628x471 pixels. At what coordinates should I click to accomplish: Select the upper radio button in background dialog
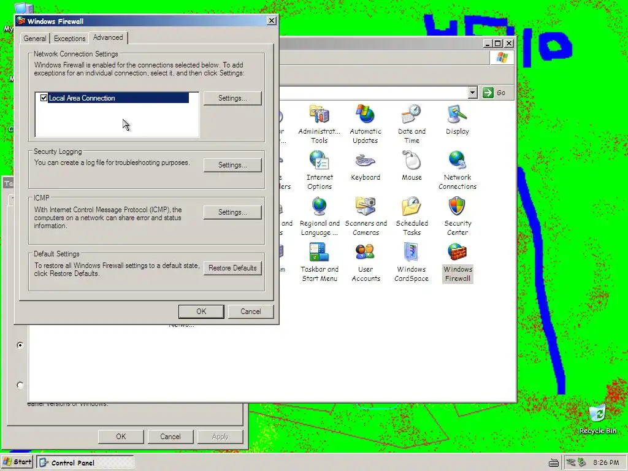tap(20, 345)
